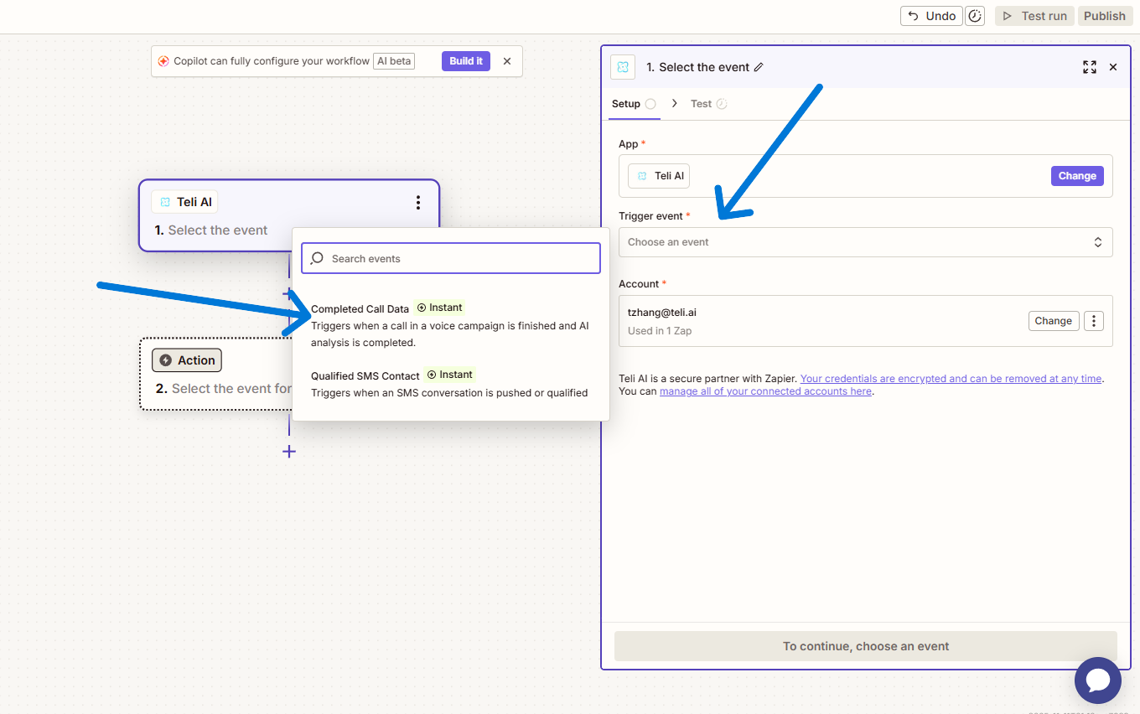Open credentials are encrypted link
1140x714 pixels.
pyautogui.click(x=951, y=379)
